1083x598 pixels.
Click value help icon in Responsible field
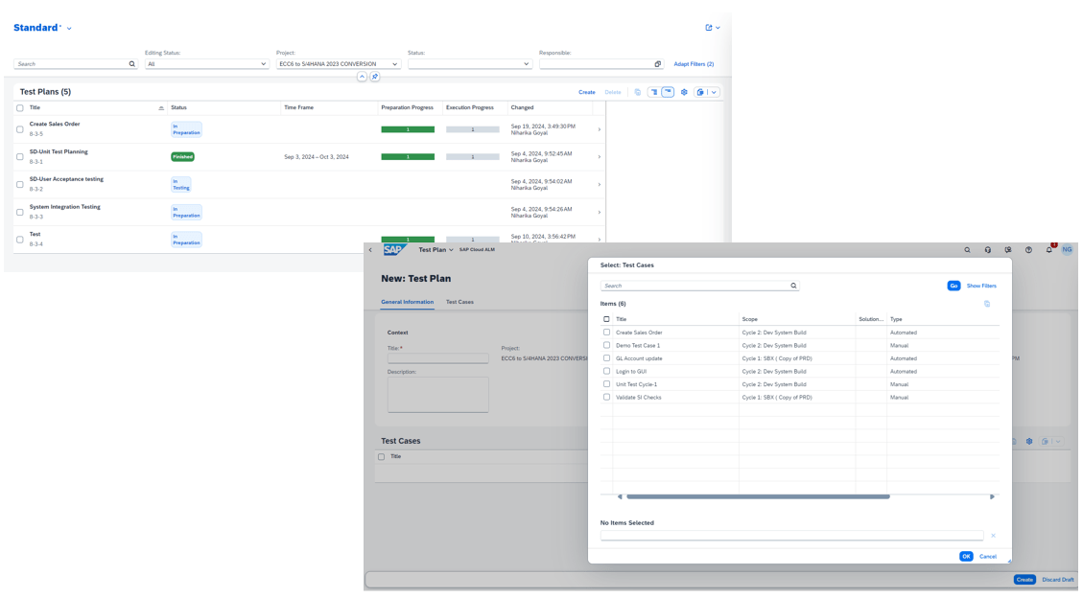coord(657,64)
